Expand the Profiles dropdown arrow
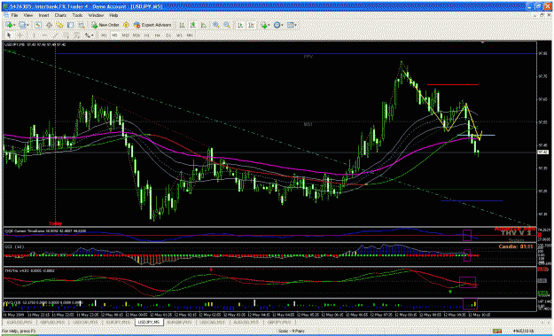 pos(27,25)
